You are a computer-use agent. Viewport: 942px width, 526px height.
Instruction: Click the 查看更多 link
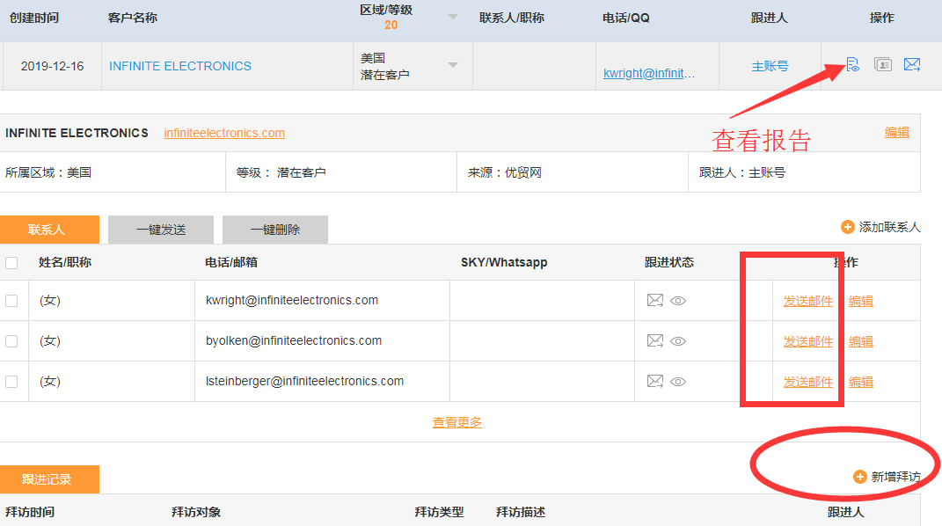pos(457,422)
